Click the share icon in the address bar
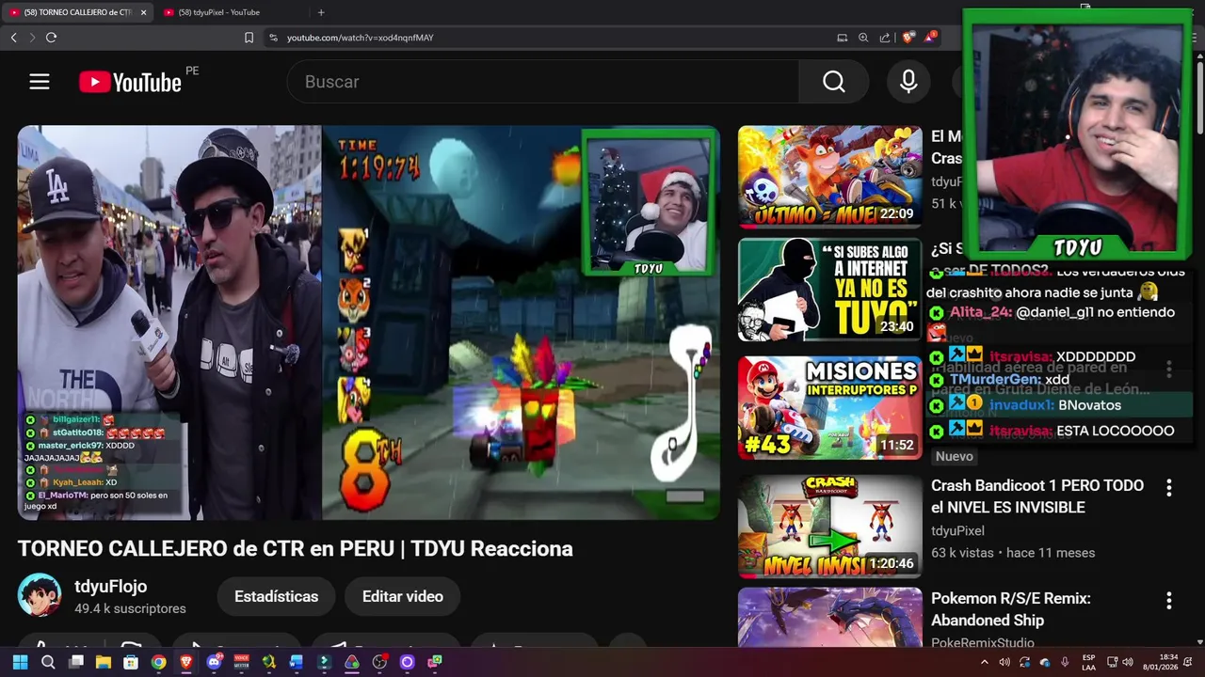This screenshot has height=677, width=1205. pos(885,38)
